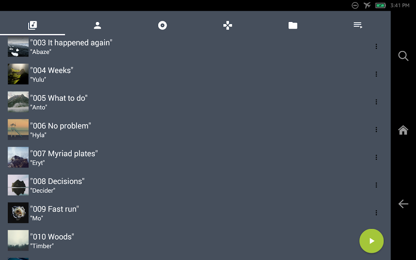Open overflow menu for "006 No problem"
The width and height of the screenshot is (416, 260).
point(376,130)
